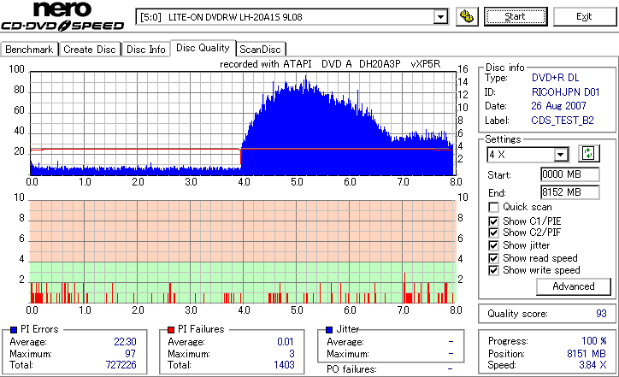Uncheck Show C1/PIE option
This screenshot has width=619, height=377.
[x=493, y=221]
